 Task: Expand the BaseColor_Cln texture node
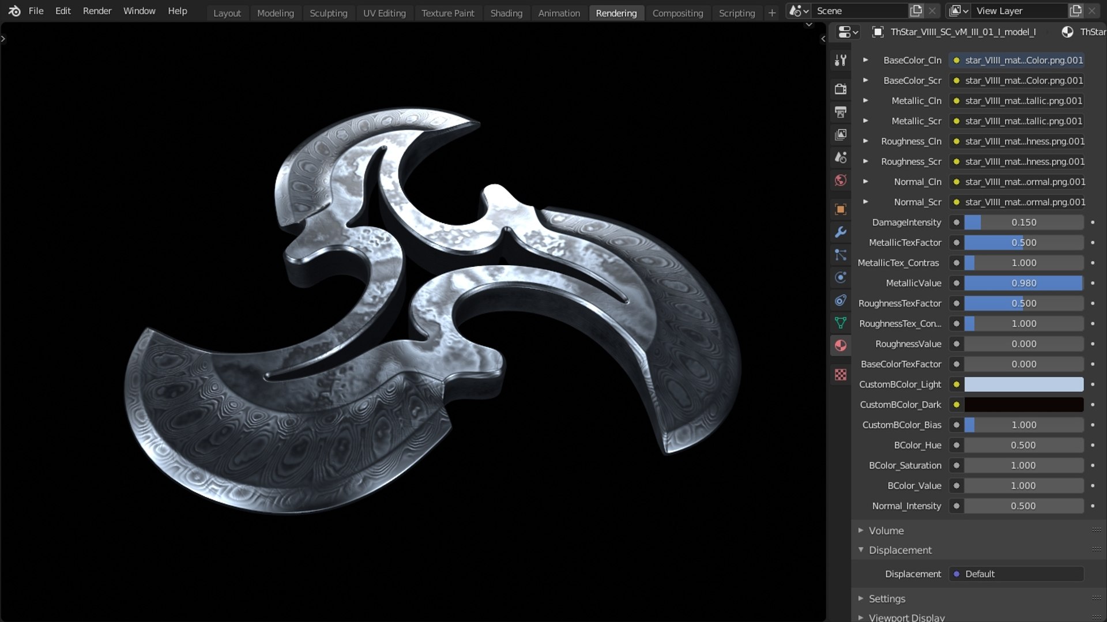[x=865, y=60]
